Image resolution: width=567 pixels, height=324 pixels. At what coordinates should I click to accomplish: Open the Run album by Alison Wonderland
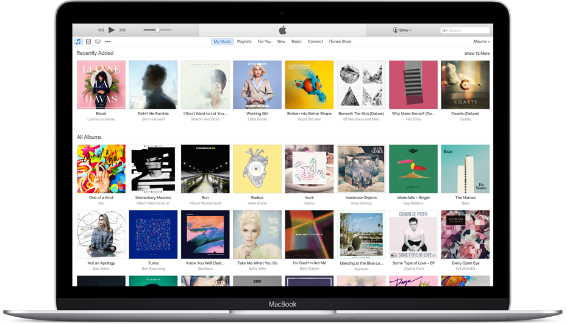tap(205, 169)
